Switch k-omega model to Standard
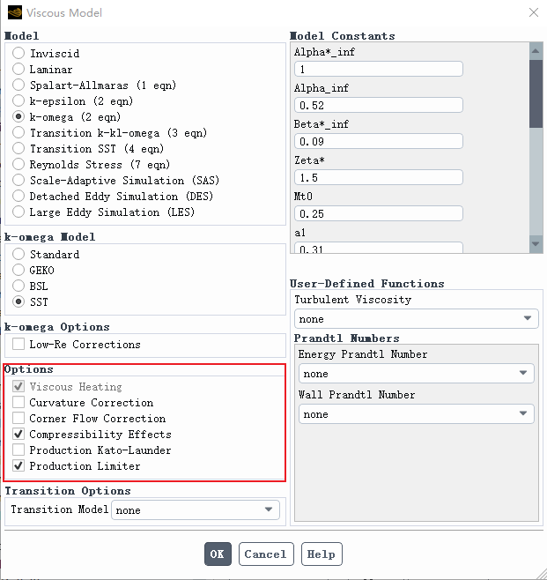Image resolution: width=547 pixels, height=580 pixels. click(x=18, y=255)
